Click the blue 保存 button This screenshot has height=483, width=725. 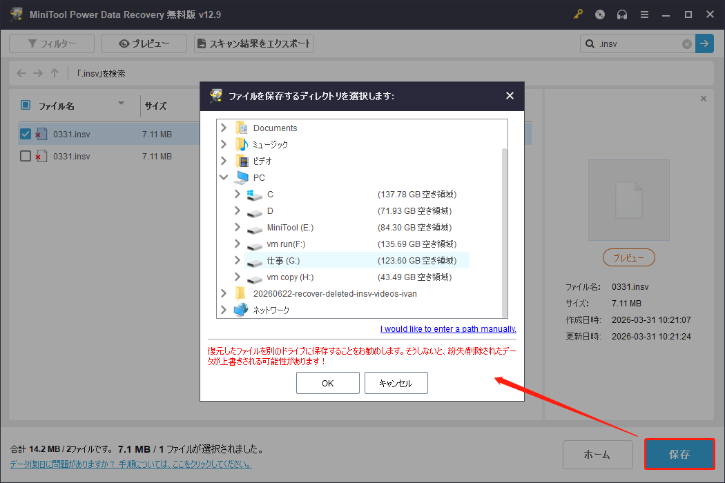(x=679, y=454)
